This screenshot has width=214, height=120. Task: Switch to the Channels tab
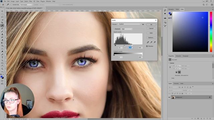176,84
